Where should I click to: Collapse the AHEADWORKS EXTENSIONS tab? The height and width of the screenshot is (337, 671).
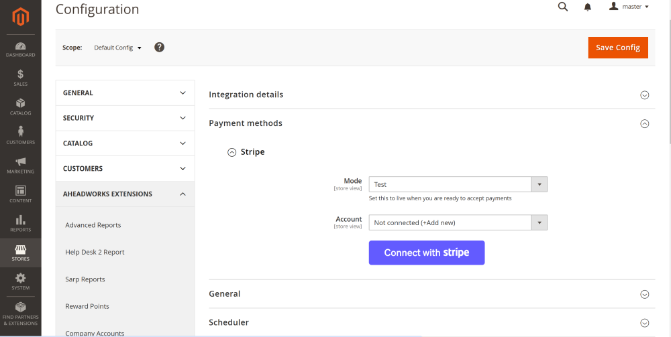pos(125,194)
